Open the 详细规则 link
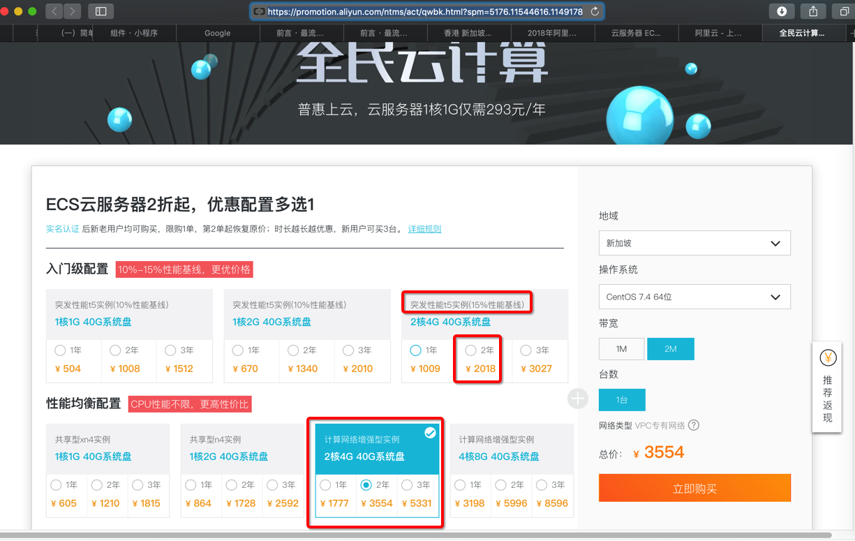The height and width of the screenshot is (541, 855). (x=424, y=229)
